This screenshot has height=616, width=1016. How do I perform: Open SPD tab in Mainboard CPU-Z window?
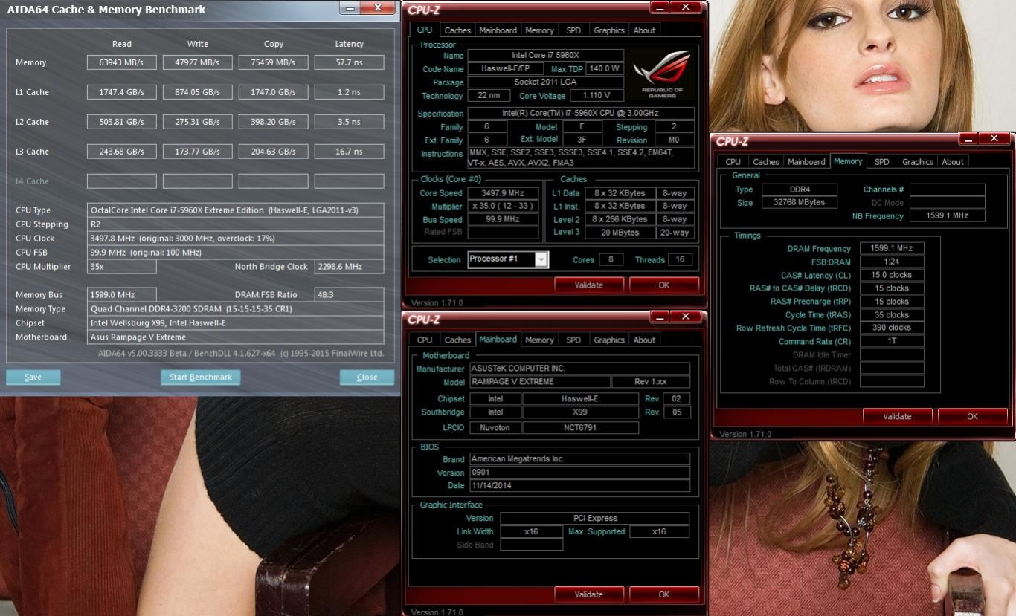pos(573,340)
